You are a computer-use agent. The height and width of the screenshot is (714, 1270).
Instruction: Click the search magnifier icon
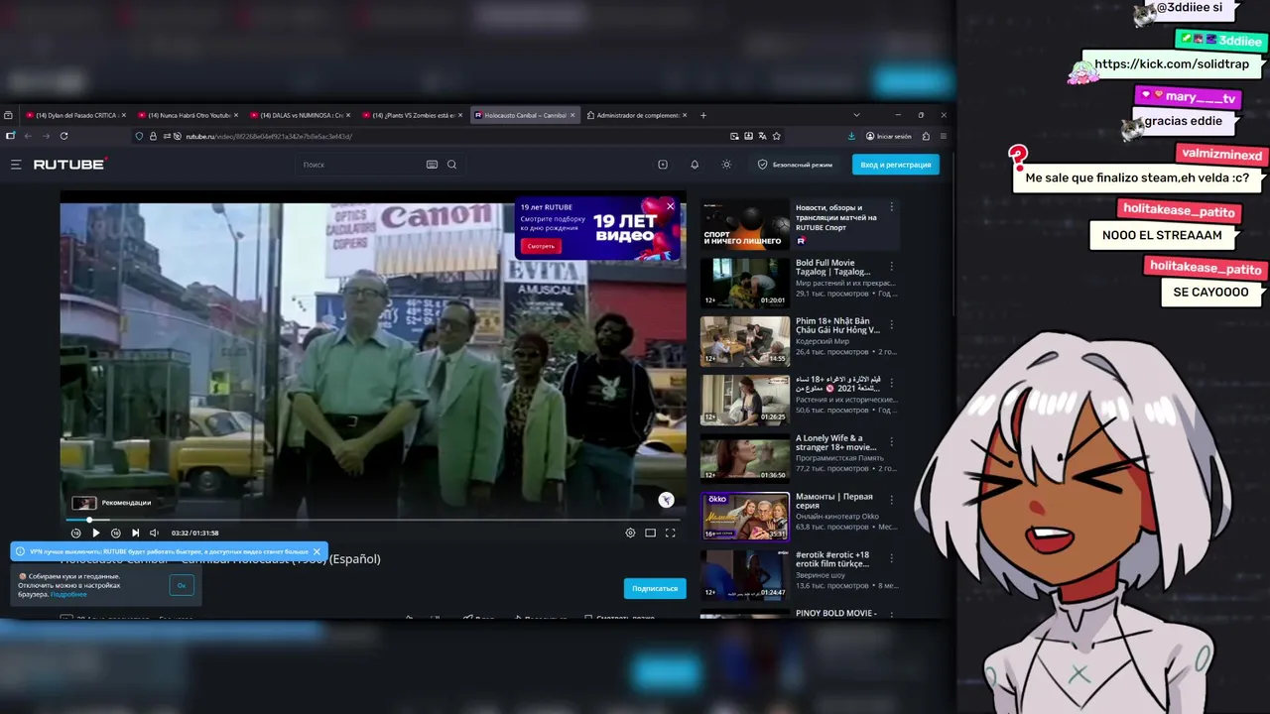[x=451, y=165]
